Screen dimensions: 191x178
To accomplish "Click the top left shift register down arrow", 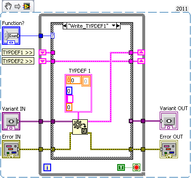I will tap(42, 52).
